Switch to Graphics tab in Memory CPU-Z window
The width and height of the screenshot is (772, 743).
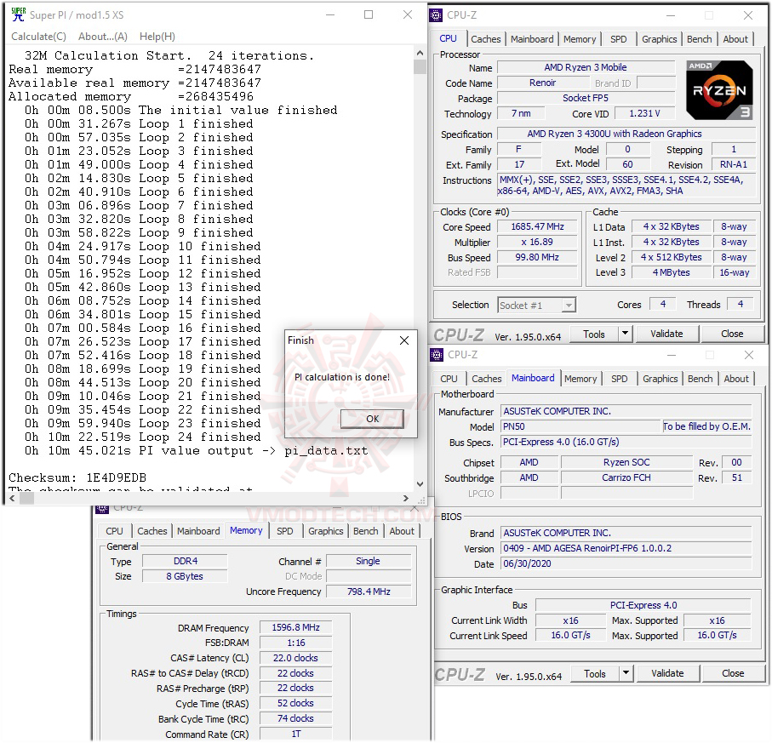(325, 531)
